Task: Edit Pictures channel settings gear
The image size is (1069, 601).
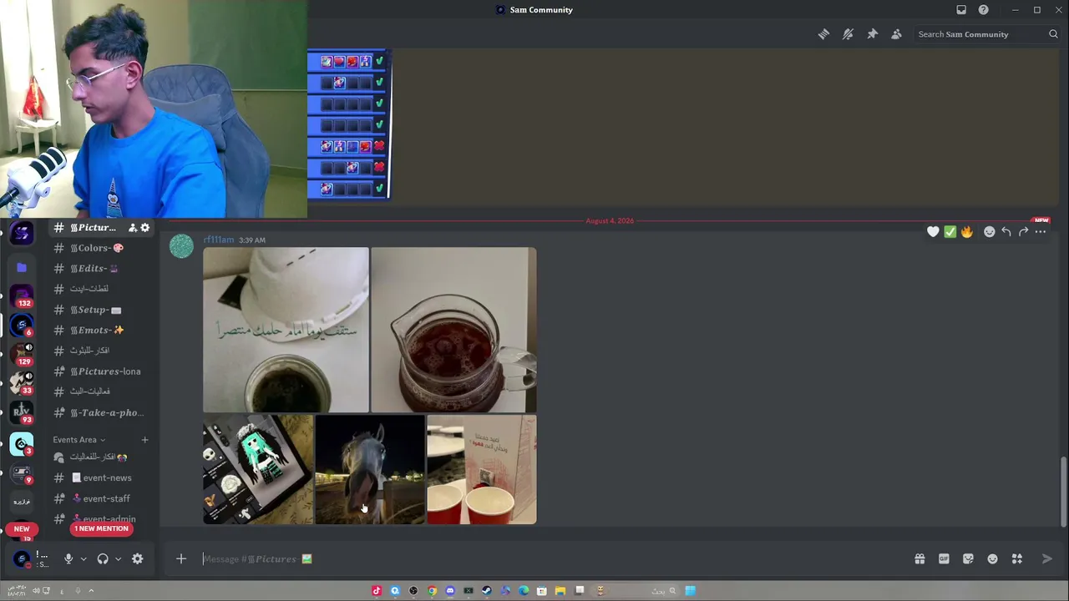Action: (144, 228)
